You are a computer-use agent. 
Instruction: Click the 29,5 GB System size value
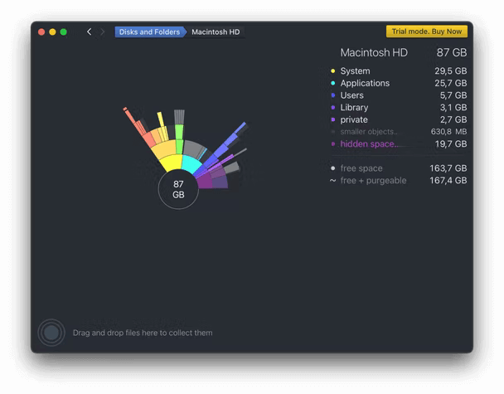[x=451, y=71]
